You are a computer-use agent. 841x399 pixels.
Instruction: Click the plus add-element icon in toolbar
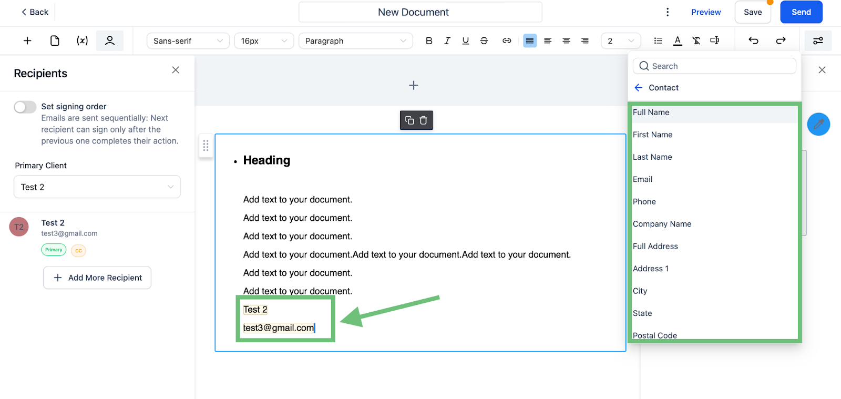tap(27, 40)
